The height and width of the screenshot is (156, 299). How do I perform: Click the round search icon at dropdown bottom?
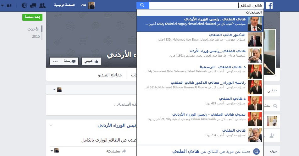point(257,152)
